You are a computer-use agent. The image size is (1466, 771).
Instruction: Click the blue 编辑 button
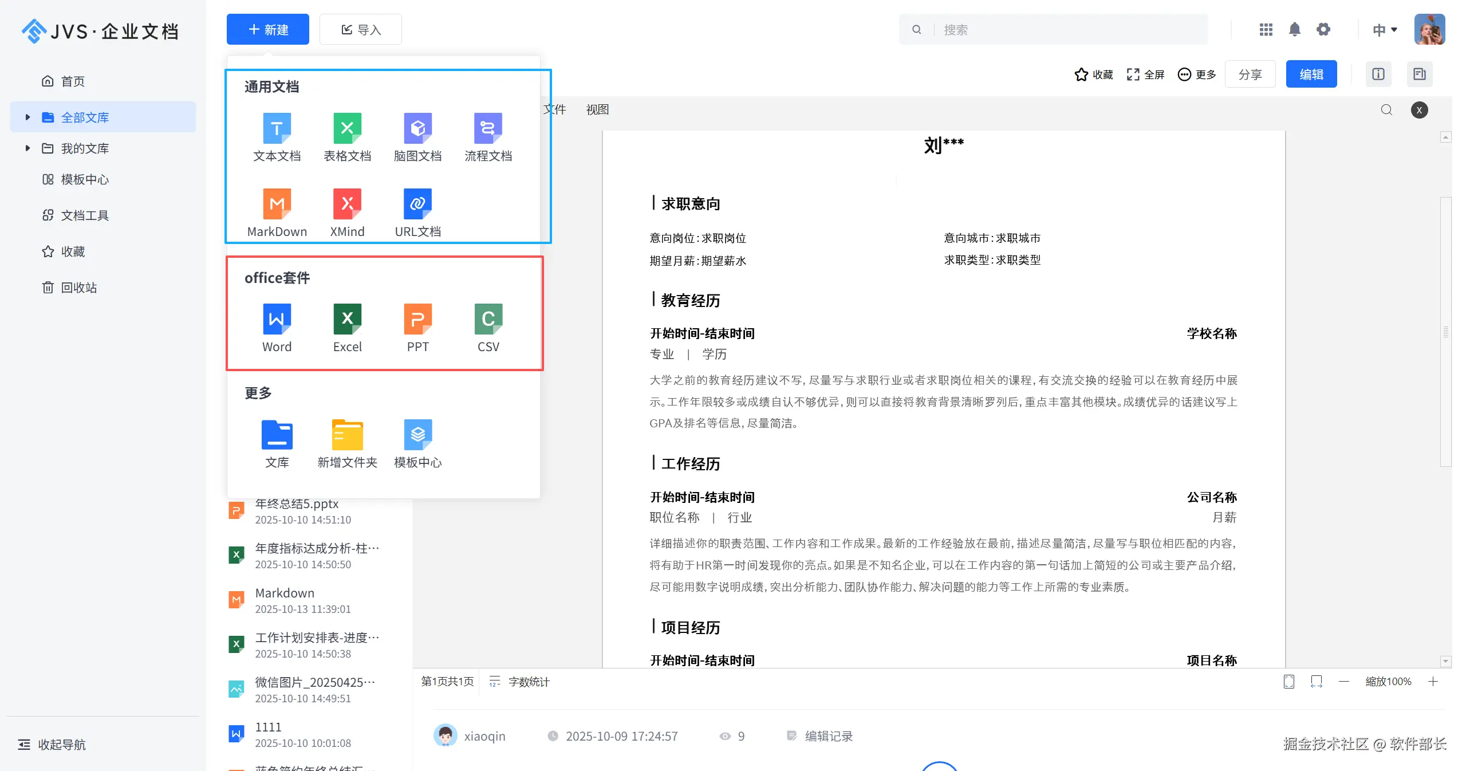1311,74
